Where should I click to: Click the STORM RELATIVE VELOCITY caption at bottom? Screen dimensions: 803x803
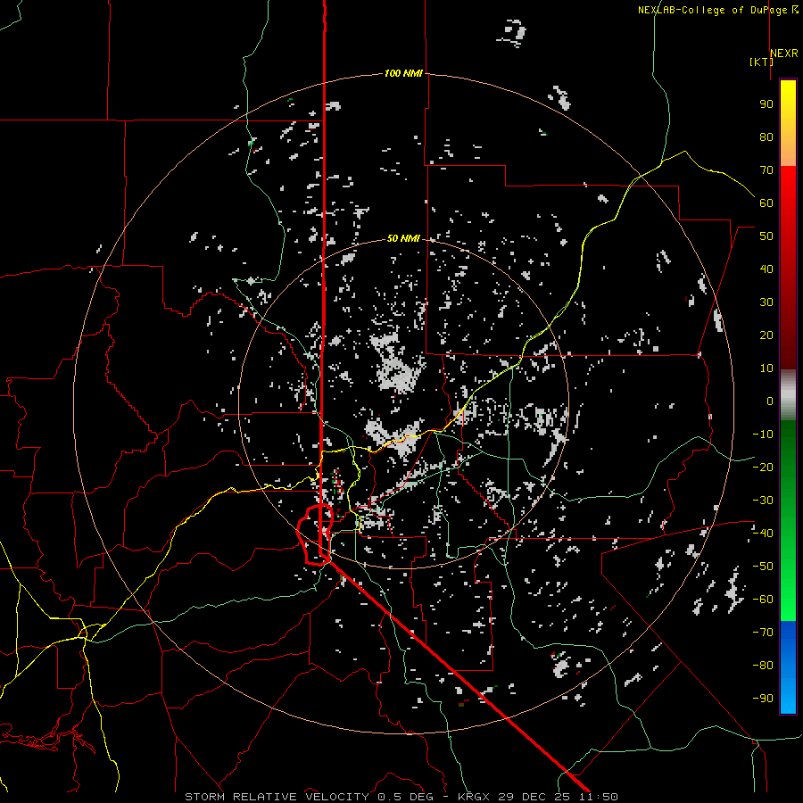point(401,797)
